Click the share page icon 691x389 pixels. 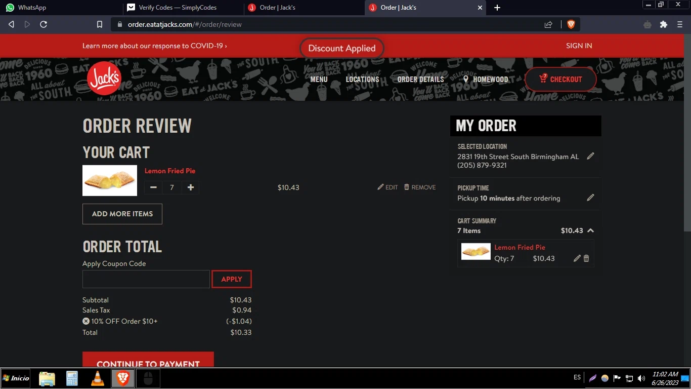[548, 24]
